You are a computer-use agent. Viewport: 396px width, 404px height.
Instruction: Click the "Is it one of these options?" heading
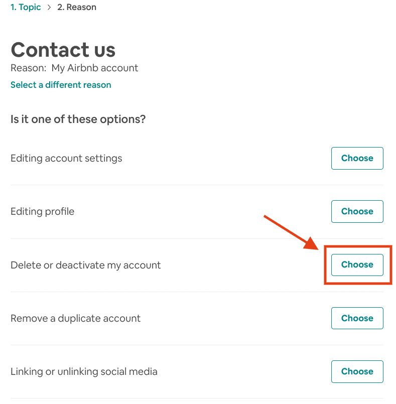[x=78, y=119]
